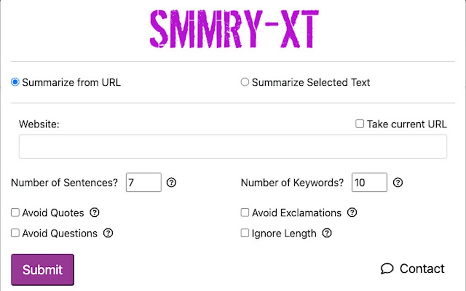
Task: Open the Contact link
Action: point(422,269)
